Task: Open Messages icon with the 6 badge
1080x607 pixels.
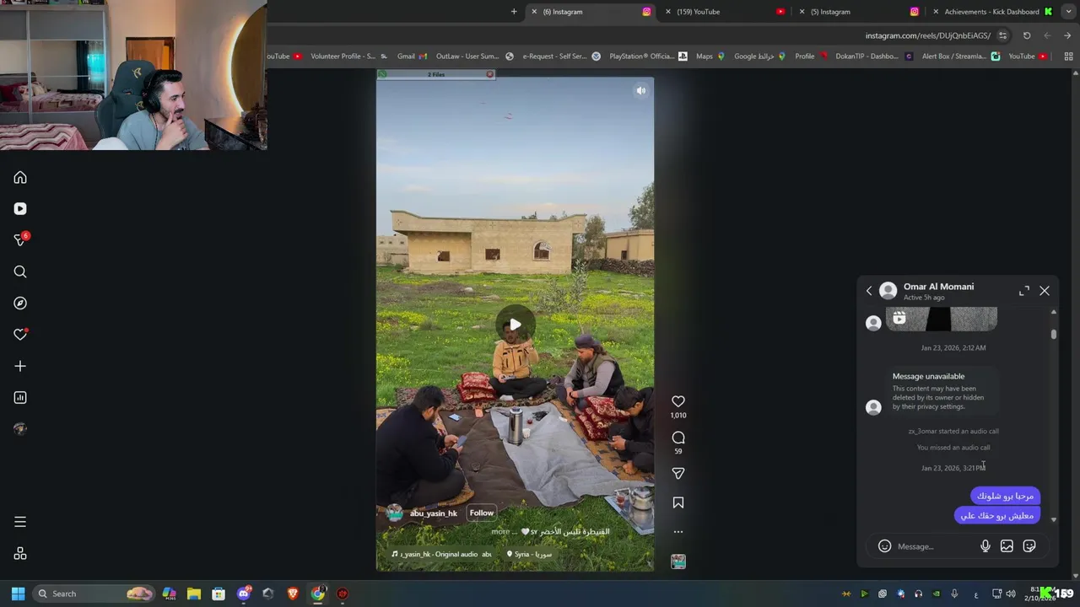Action: pos(20,240)
